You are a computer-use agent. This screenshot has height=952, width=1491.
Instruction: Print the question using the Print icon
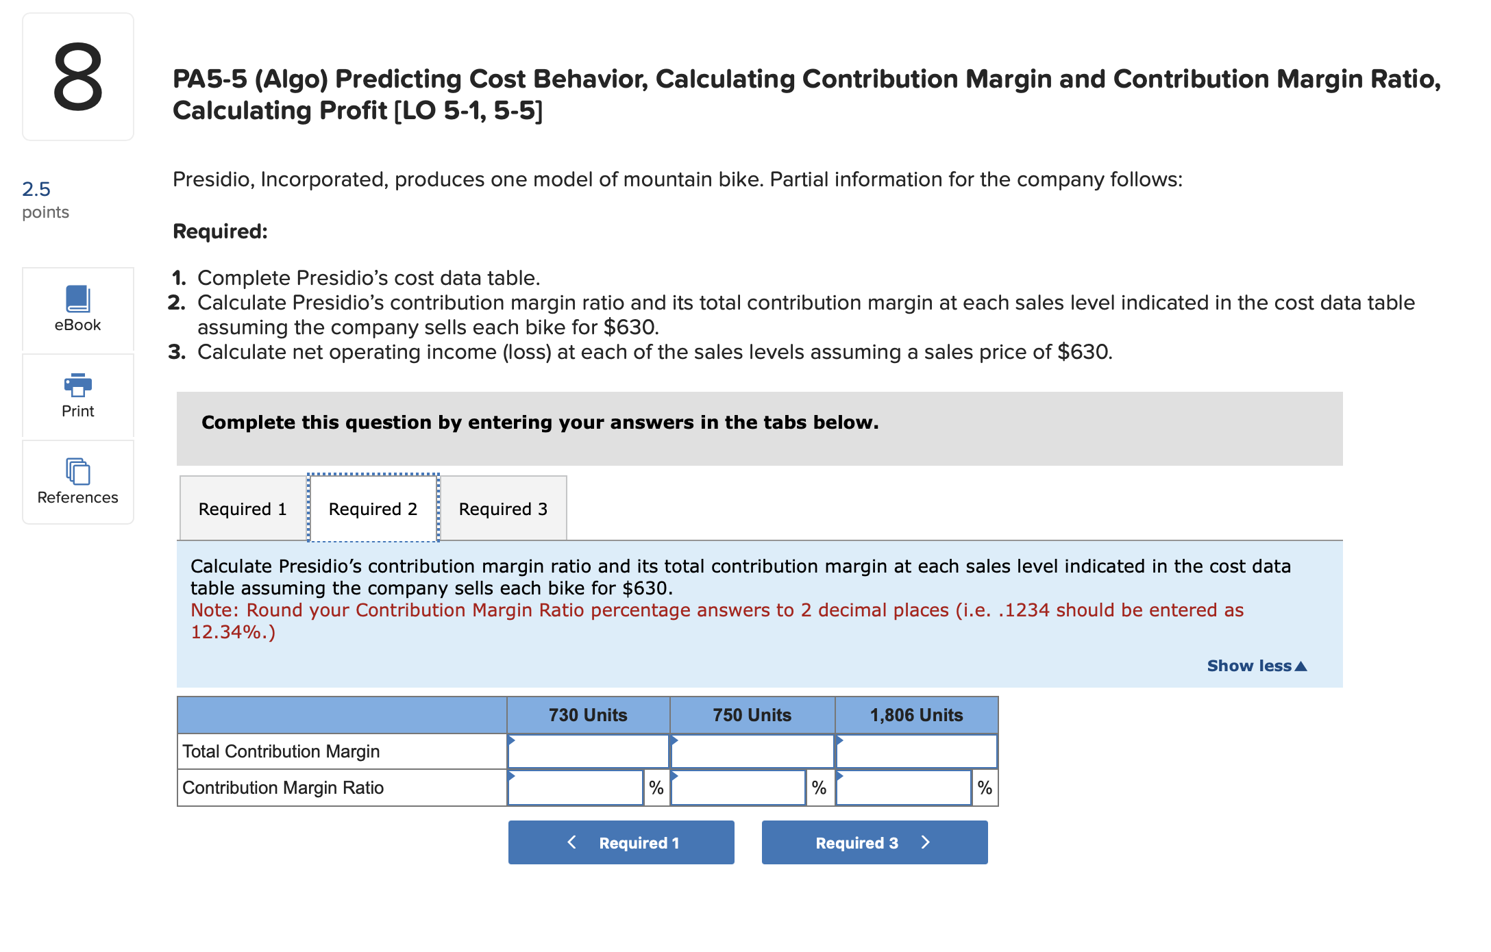point(77,396)
